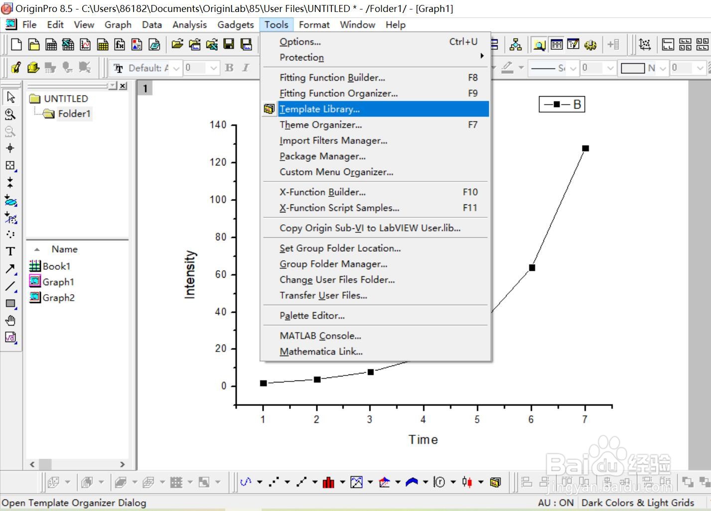Select the Pan hand tool
Screen dimensions: 711x511
click(10, 320)
